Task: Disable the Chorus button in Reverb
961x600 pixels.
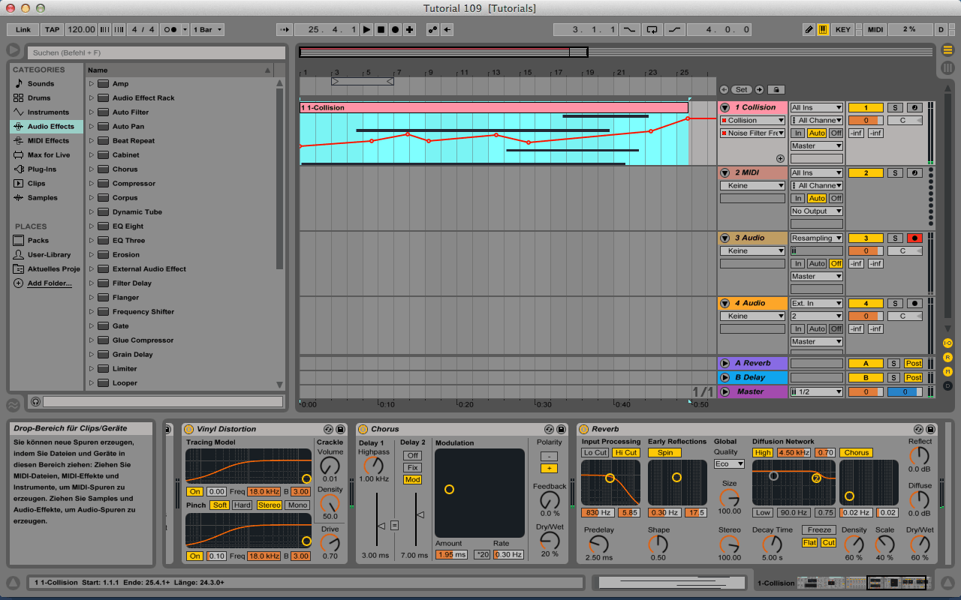Action: point(856,453)
